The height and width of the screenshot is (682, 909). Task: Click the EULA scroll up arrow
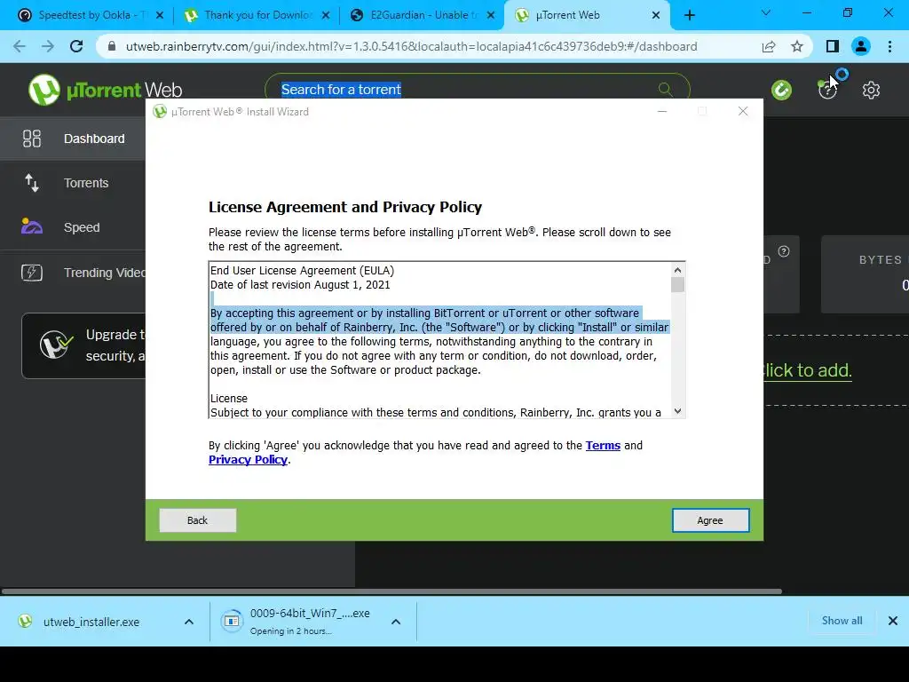tap(677, 270)
